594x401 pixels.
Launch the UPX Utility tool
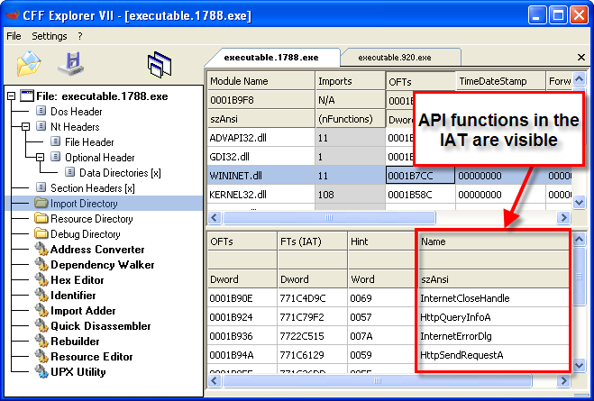(78, 372)
